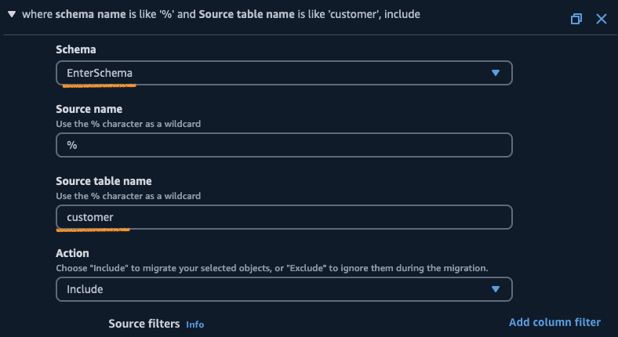Open Info link beside Source filters

pyautogui.click(x=194, y=324)
